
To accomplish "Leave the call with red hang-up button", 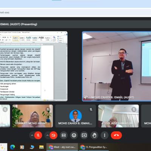I will click(x=116, y=135).
